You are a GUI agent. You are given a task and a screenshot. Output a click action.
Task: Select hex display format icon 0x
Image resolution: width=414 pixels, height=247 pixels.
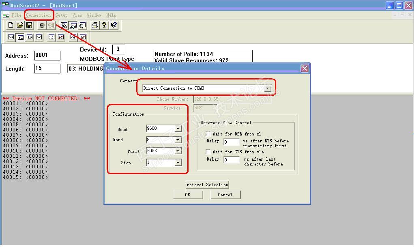point(39,37)
